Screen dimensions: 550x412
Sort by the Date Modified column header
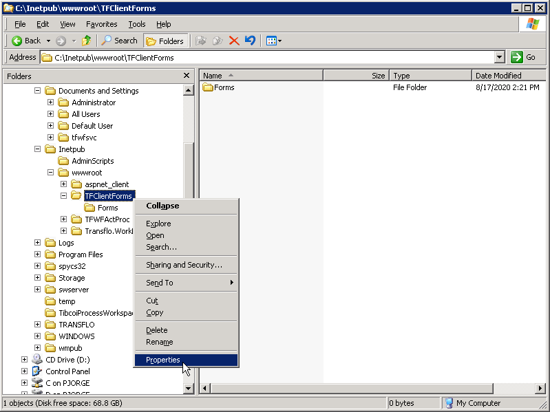point(509,76)
